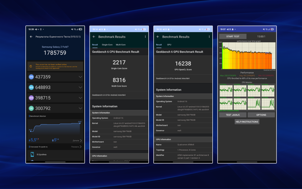Image resolution: width=302 pixels, height=189 pixels.
Task: Click first CPU core monitor graph
Action: coord(226,91)
